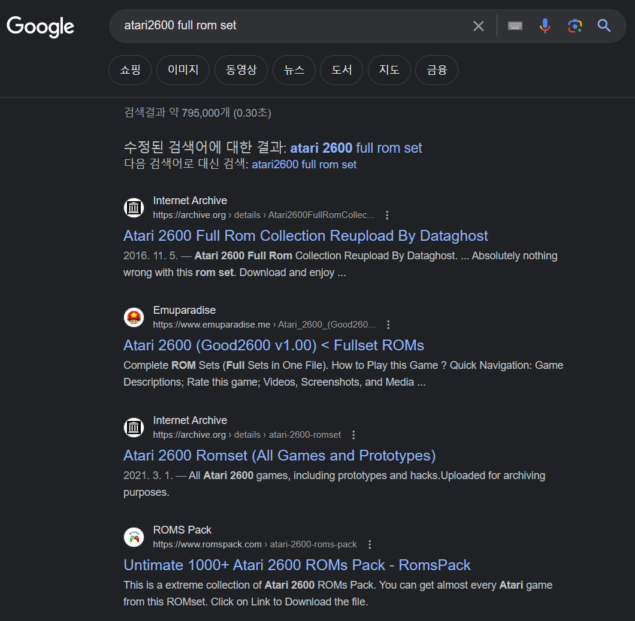Switch to the 금융 tab
This screenshot has height=621, width=635.
click(437, 70)
